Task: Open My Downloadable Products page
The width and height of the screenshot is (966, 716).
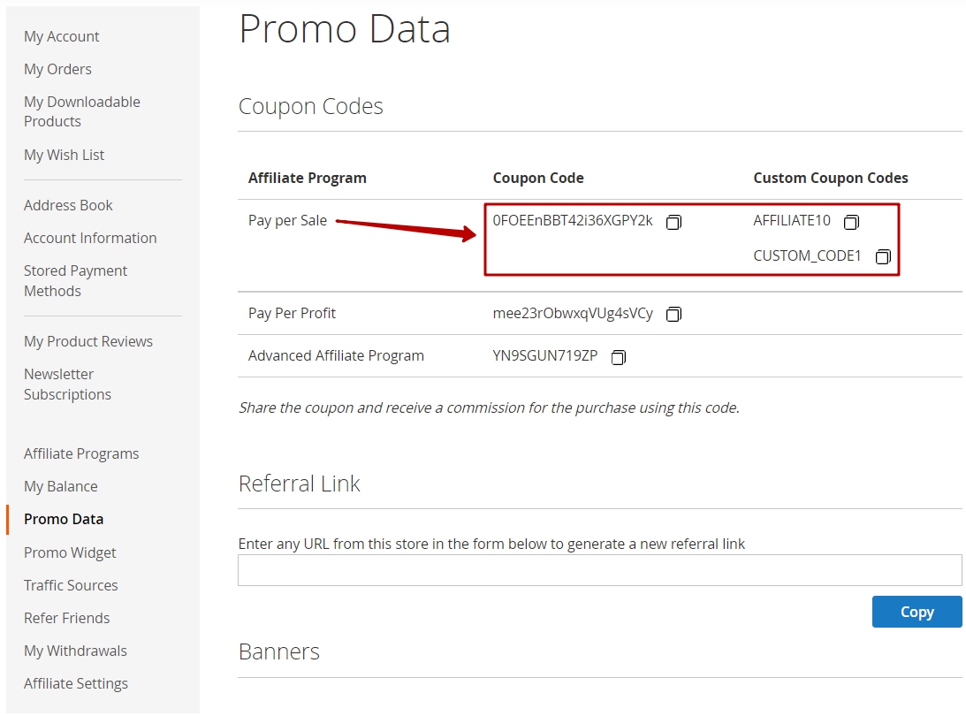Action: coord(82,111)
